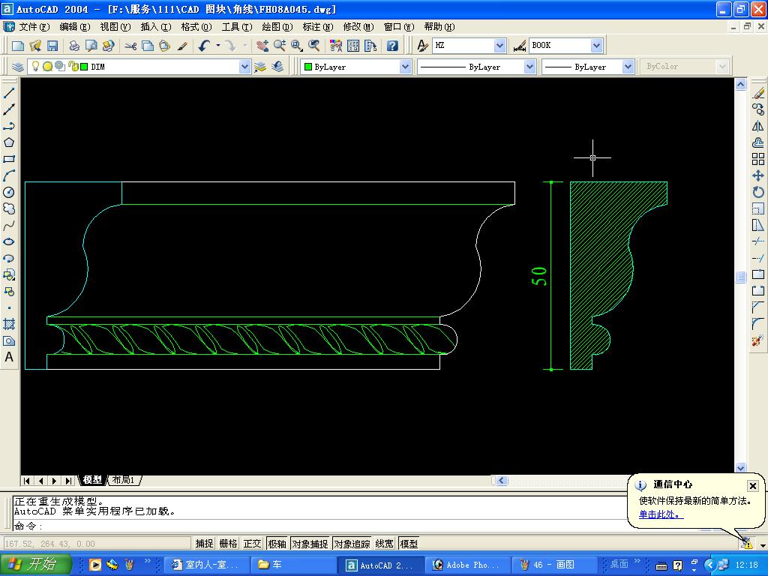The height and width of the screenshot is (576, 768).
Task: Choose the Circle drawing tool
Action: pyautogui.click(x=9, y=192)
